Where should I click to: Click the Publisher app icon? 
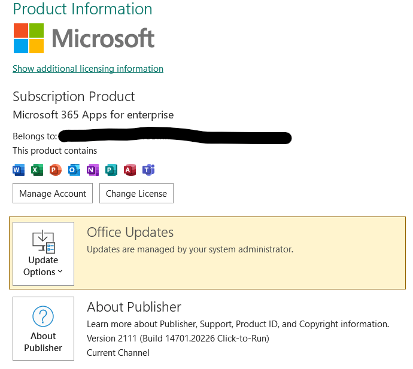tap(111, 170)
